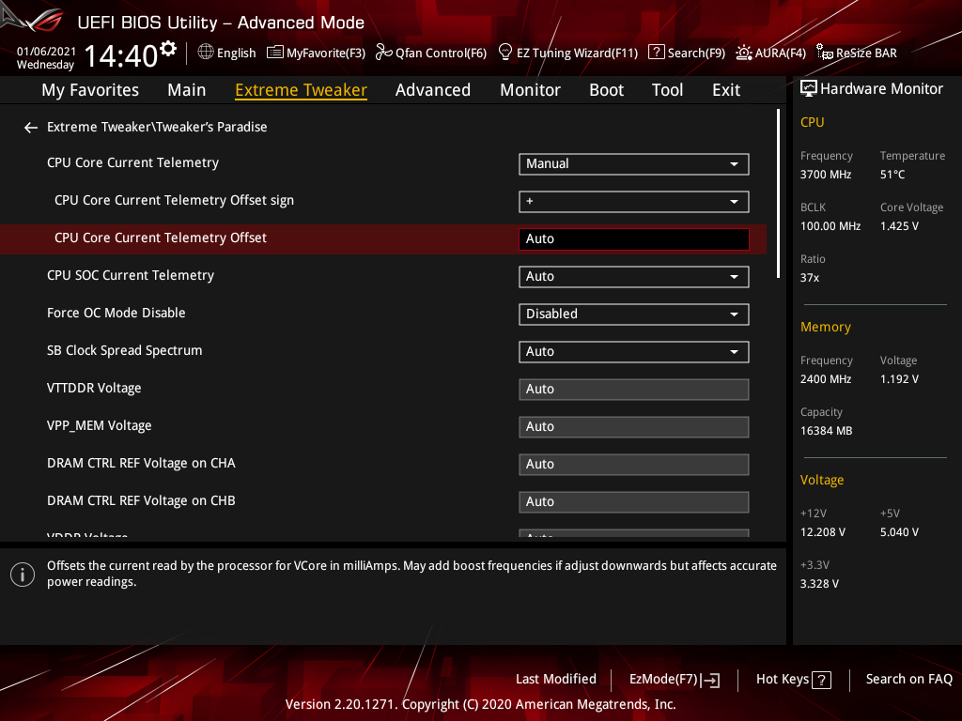Open Force OC Mode Disable dropdown
The image size is (962, 721).
point(634,314)
